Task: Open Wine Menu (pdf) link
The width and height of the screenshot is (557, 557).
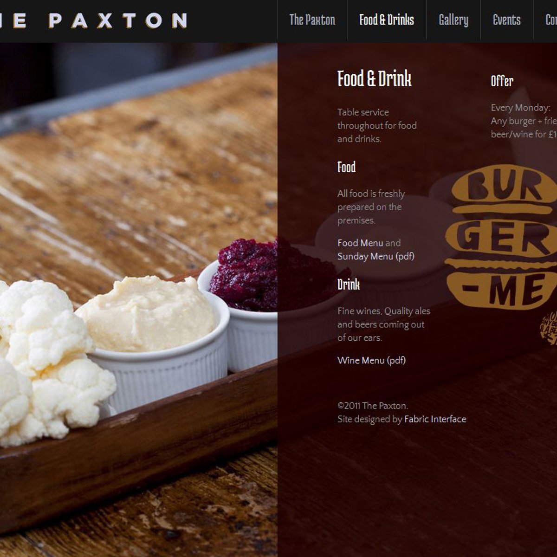Action: 371,360
